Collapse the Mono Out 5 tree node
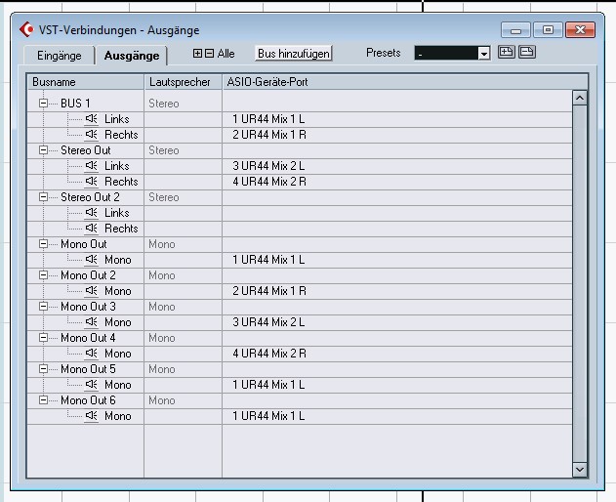616x502 pixels. click(43, 369)
